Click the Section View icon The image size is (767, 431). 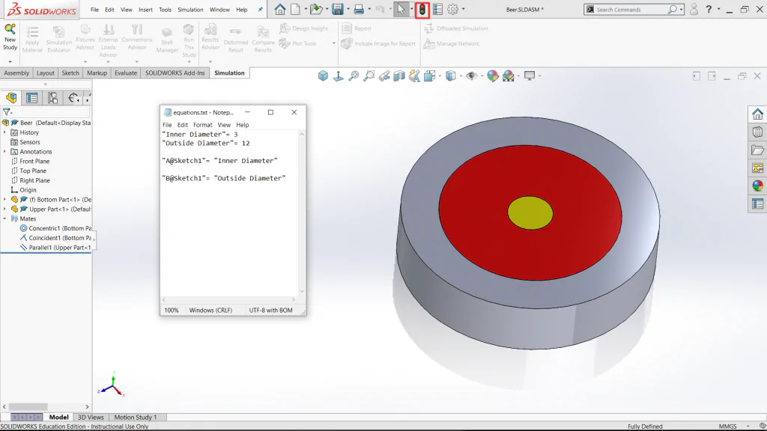[x=399, y=76]
